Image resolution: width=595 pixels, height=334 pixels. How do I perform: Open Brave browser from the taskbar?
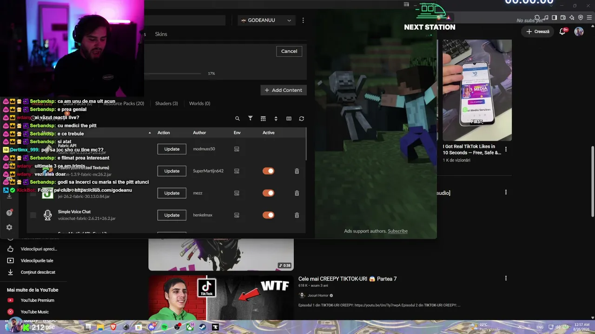[113, 327]
